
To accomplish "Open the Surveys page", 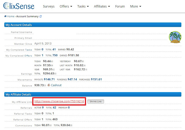I will click(x=49, y=6).
